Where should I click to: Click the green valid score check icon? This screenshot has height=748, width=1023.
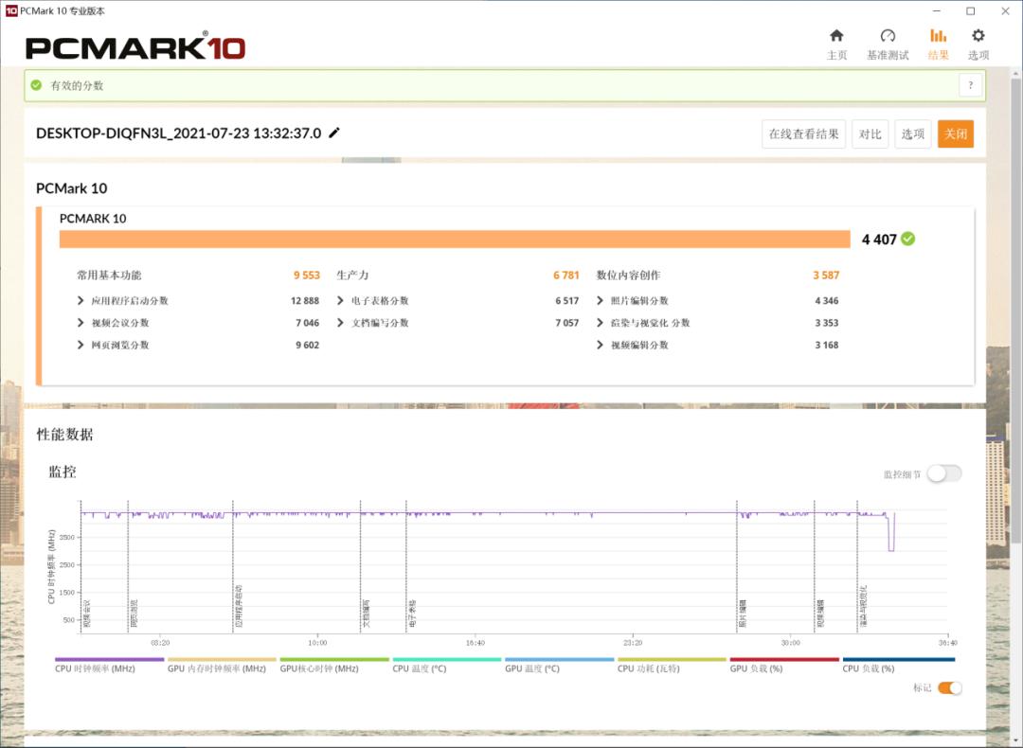(x=36, y=86)
